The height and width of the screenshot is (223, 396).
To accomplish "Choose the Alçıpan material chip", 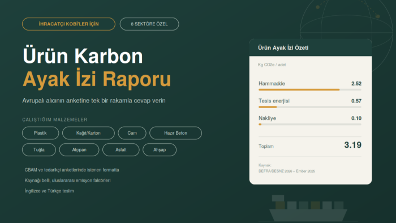I will [x=79, y=150].
